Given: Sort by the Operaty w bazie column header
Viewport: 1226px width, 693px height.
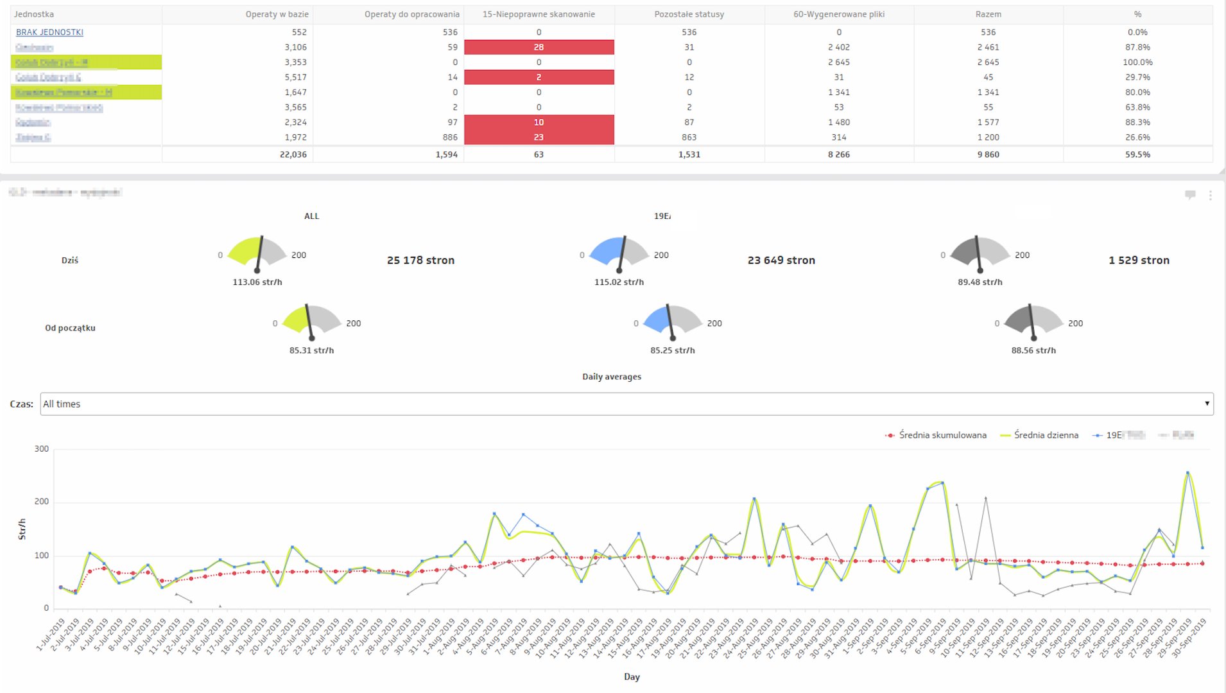Looking at the screenshot, I should [x=277, y=14].
